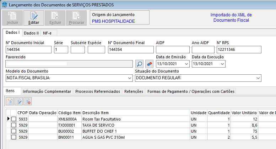Viewport: 276px width, 149px height.
Task: Check the TAXA DE SERVICO row checkbox
Action: [x=13, y=125]
